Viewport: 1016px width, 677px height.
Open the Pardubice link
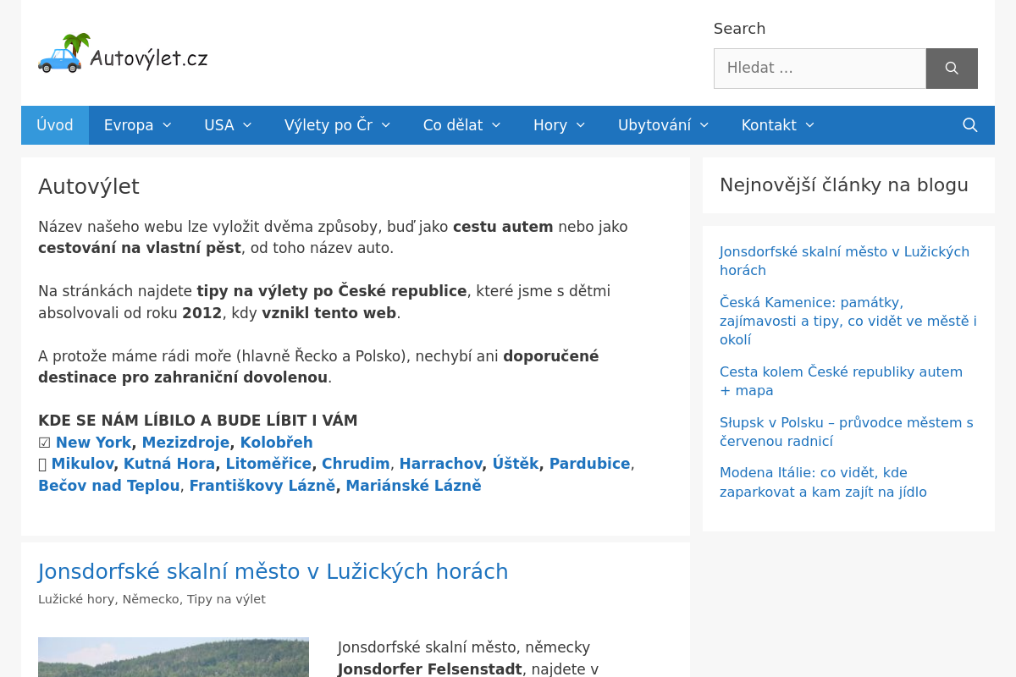click(x=590, y=464)
